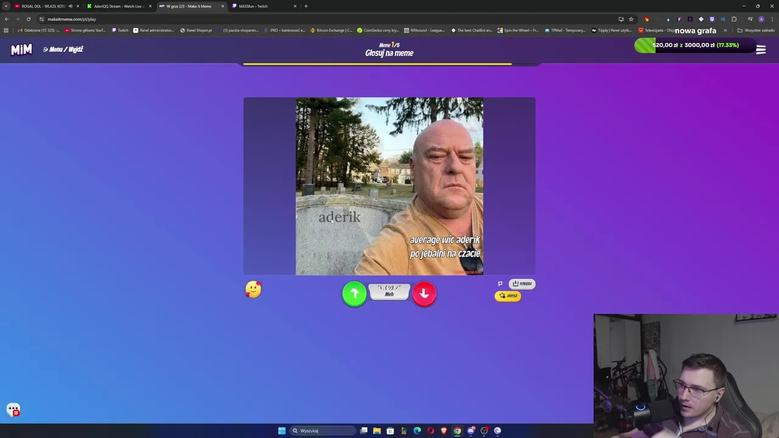The width and height of the screenshot is (779, 438).
Task: Report the meme with flag icon
Action: (x=500, y=283)
